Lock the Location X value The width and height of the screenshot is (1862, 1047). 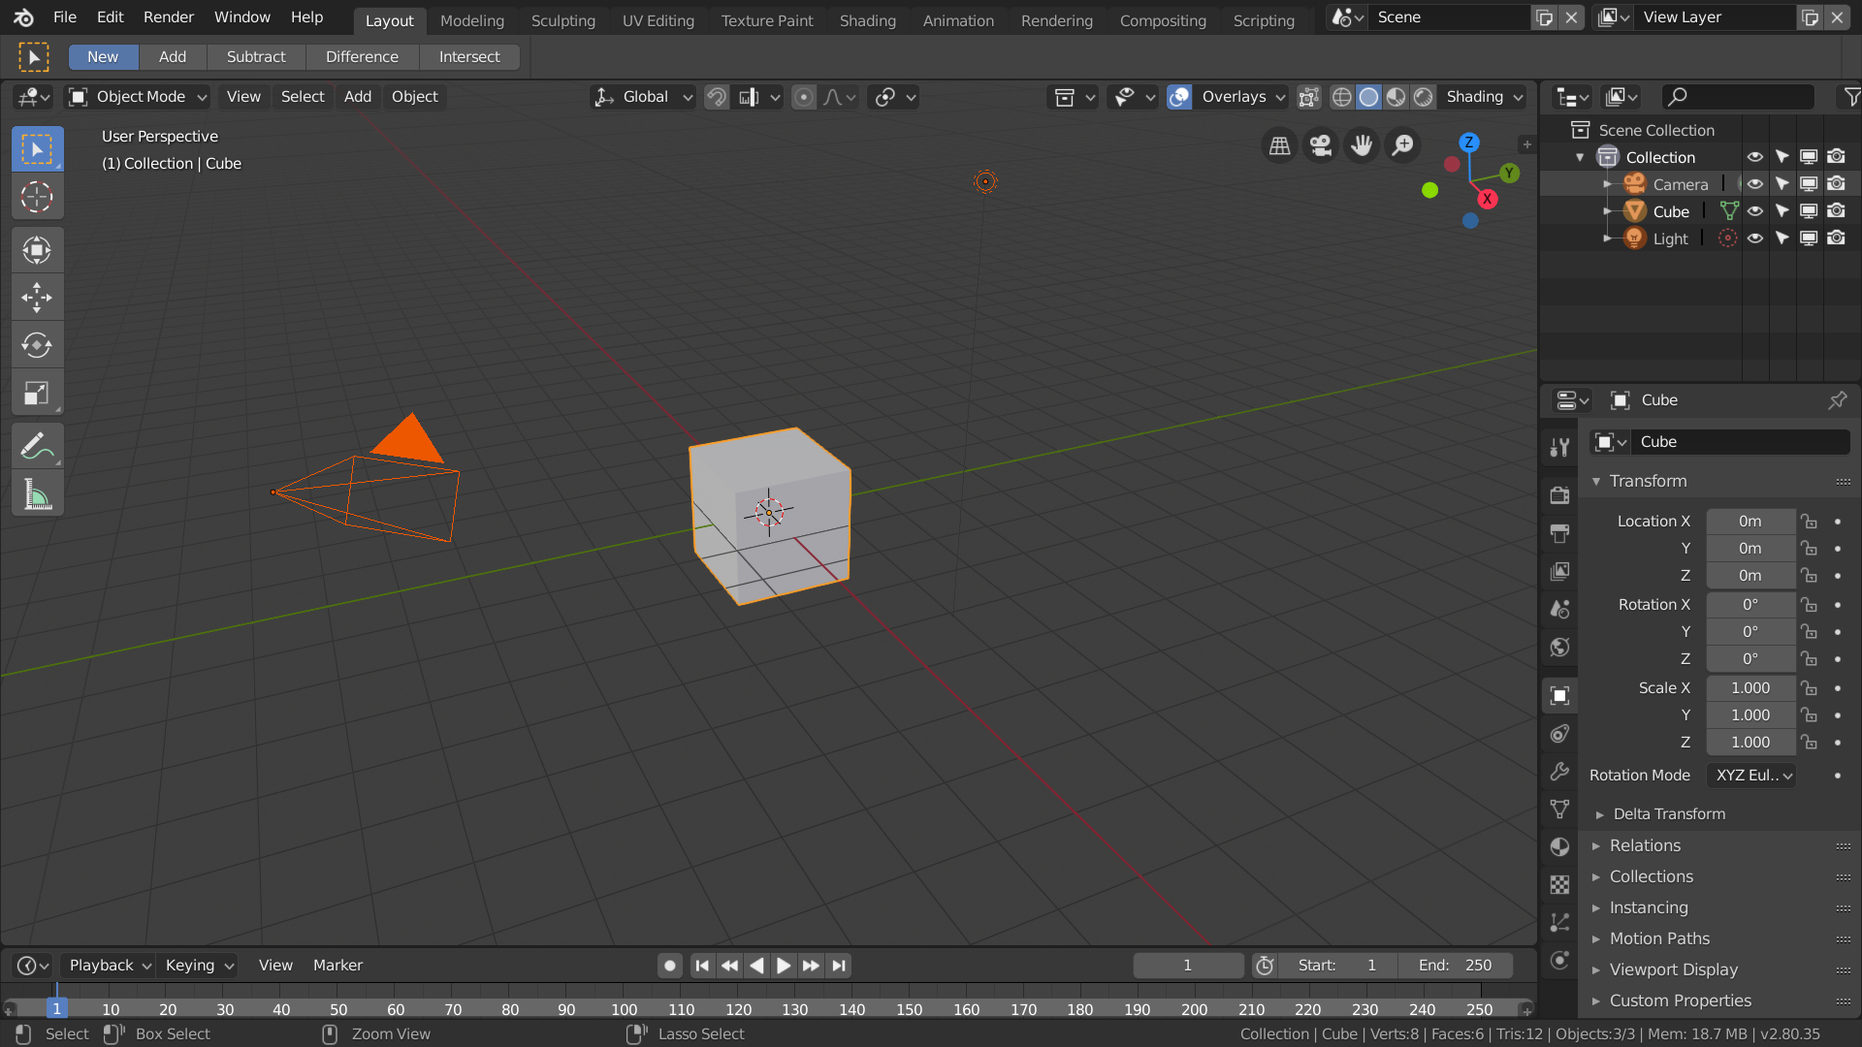coord(1809,522)
